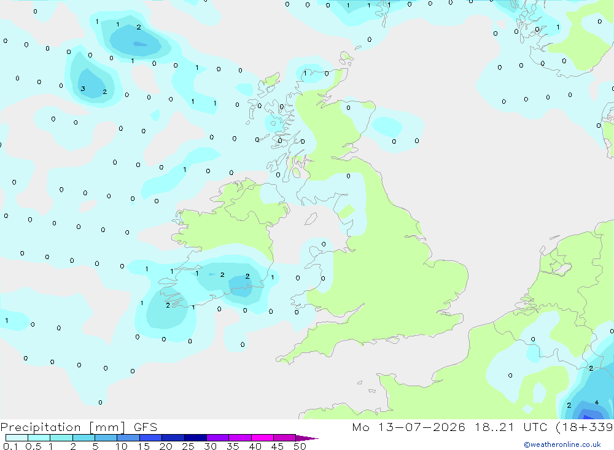614x450 pixels.
Task: Click the '3' precipitation value on the map
Action: pyautogui.click(x=83, y=89)
